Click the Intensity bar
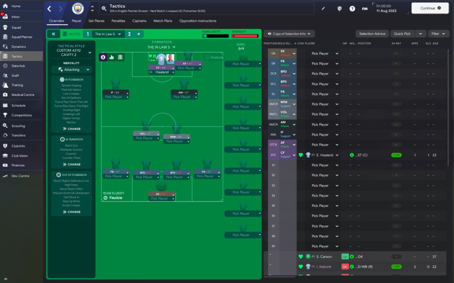Viewport: 454px width, 283px height. [245, 36]
